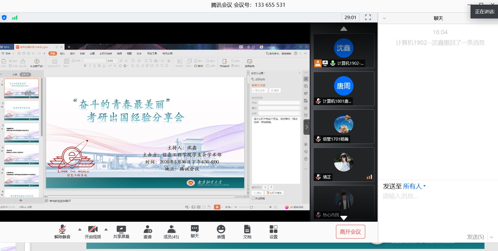Expand video options arrow next to camera
Screen dimensions: 498x251
106,229
